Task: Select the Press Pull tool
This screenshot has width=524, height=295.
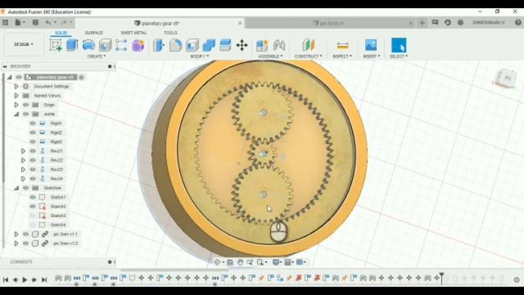Action: (159, 45)
